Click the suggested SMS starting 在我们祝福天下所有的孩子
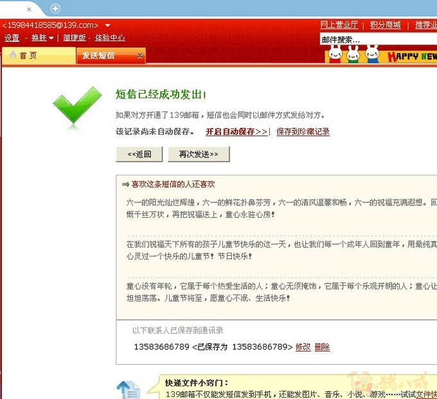 pos(281,250)
